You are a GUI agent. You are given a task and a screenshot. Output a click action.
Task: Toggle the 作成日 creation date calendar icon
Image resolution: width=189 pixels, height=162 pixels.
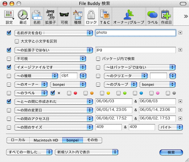166,16
